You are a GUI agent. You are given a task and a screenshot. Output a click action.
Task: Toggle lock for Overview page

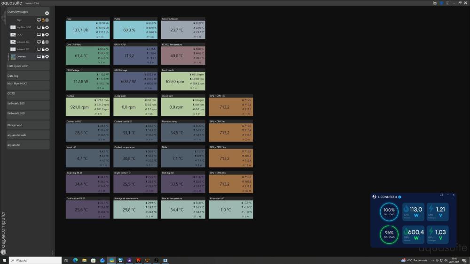(43, 56)
